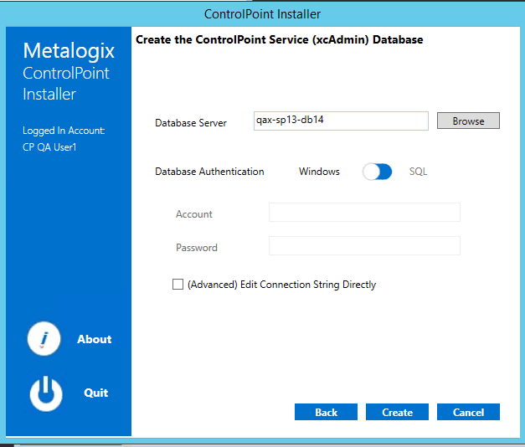525x447 pixels.
Task: Select the SQL authentication label
Action: click(418, 172)
